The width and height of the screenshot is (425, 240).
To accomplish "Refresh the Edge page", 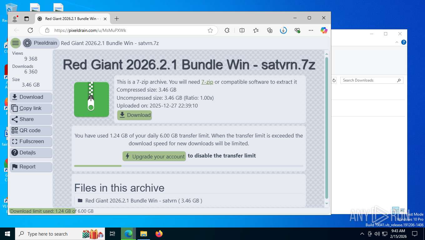I will (x=30, y=30).
